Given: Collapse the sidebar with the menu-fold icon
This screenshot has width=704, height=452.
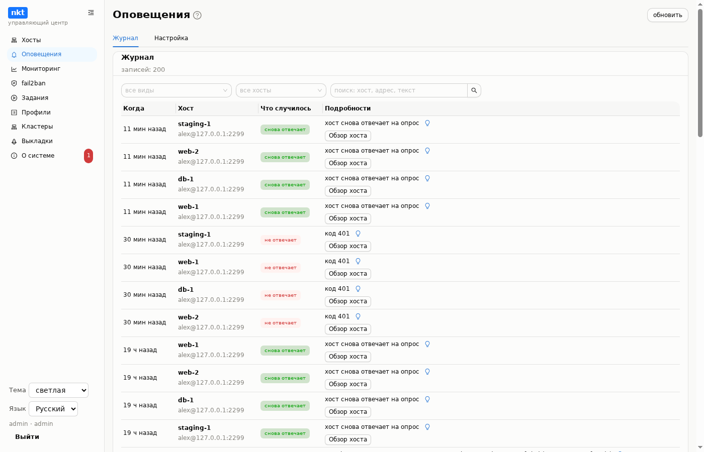Looking at the screenshot, I should pos(91,13).
